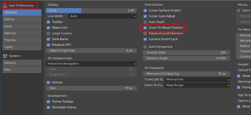Viewport: 251px width, 115px height.
Task: Click the disabled axis Size field
Action: point(91,69)
